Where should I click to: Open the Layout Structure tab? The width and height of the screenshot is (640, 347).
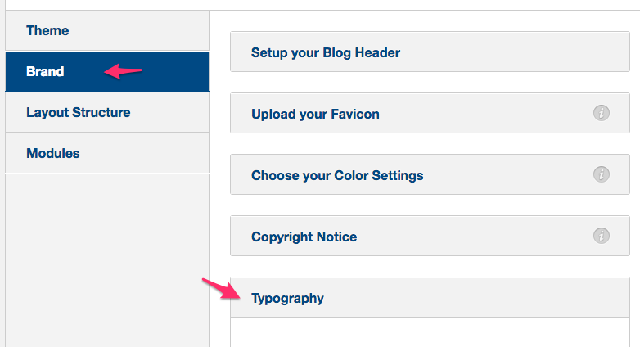coord(107,112)
